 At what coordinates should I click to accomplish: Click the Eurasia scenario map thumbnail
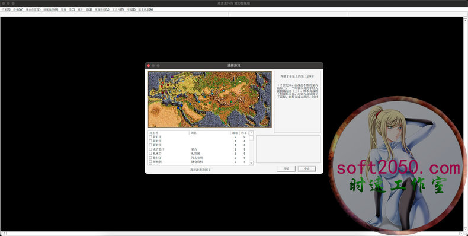tap(210, 100)
